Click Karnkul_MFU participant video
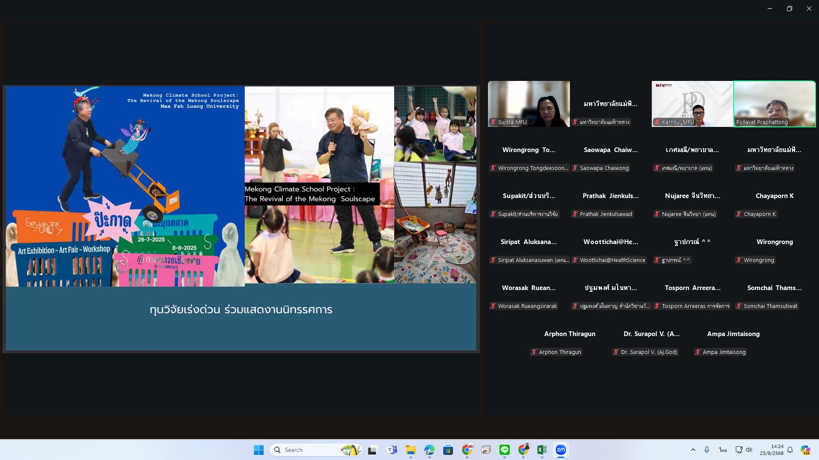The image size is (819, 460). click(x=692, y=103)
